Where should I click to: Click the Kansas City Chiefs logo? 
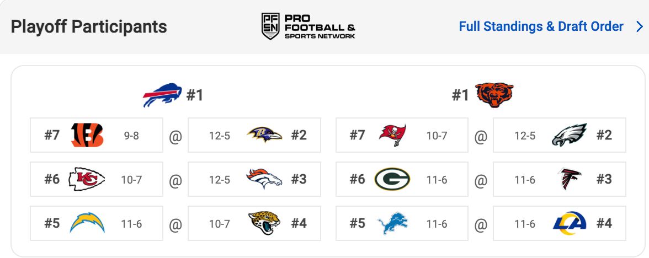87,179
